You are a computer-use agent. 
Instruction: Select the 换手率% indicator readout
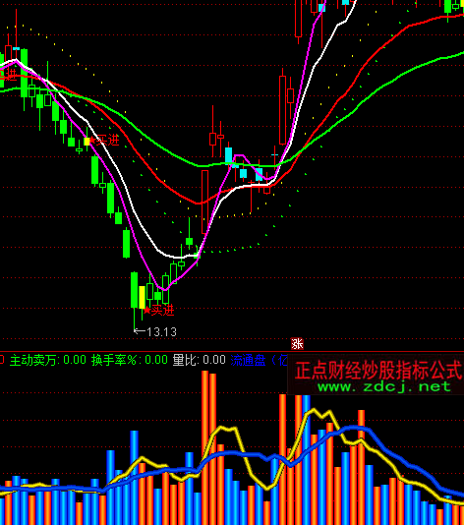[129, 360]
